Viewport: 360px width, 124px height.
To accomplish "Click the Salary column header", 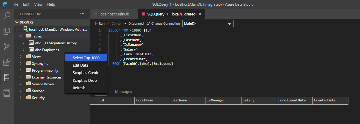I will coord(259,101).
